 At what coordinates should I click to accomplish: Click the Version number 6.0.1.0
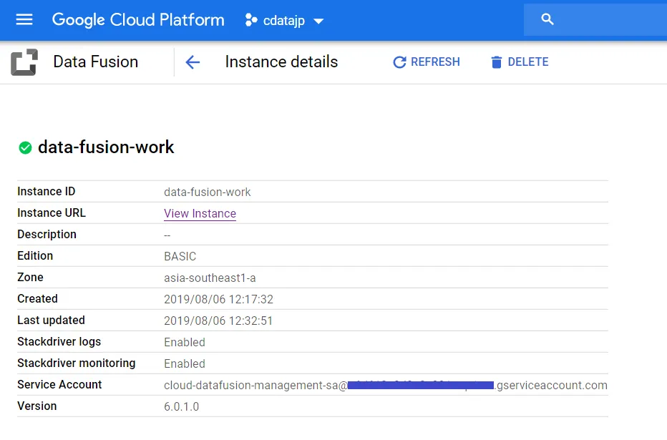181,406
